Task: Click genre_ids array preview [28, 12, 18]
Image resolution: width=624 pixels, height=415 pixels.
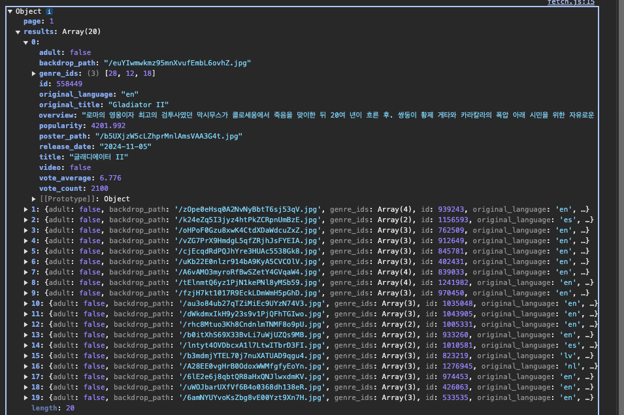Action: (x=130, y=74)
